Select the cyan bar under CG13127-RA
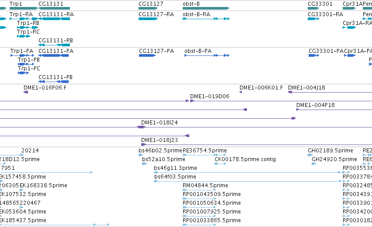The image size is (372, 227). click(148, 19)
